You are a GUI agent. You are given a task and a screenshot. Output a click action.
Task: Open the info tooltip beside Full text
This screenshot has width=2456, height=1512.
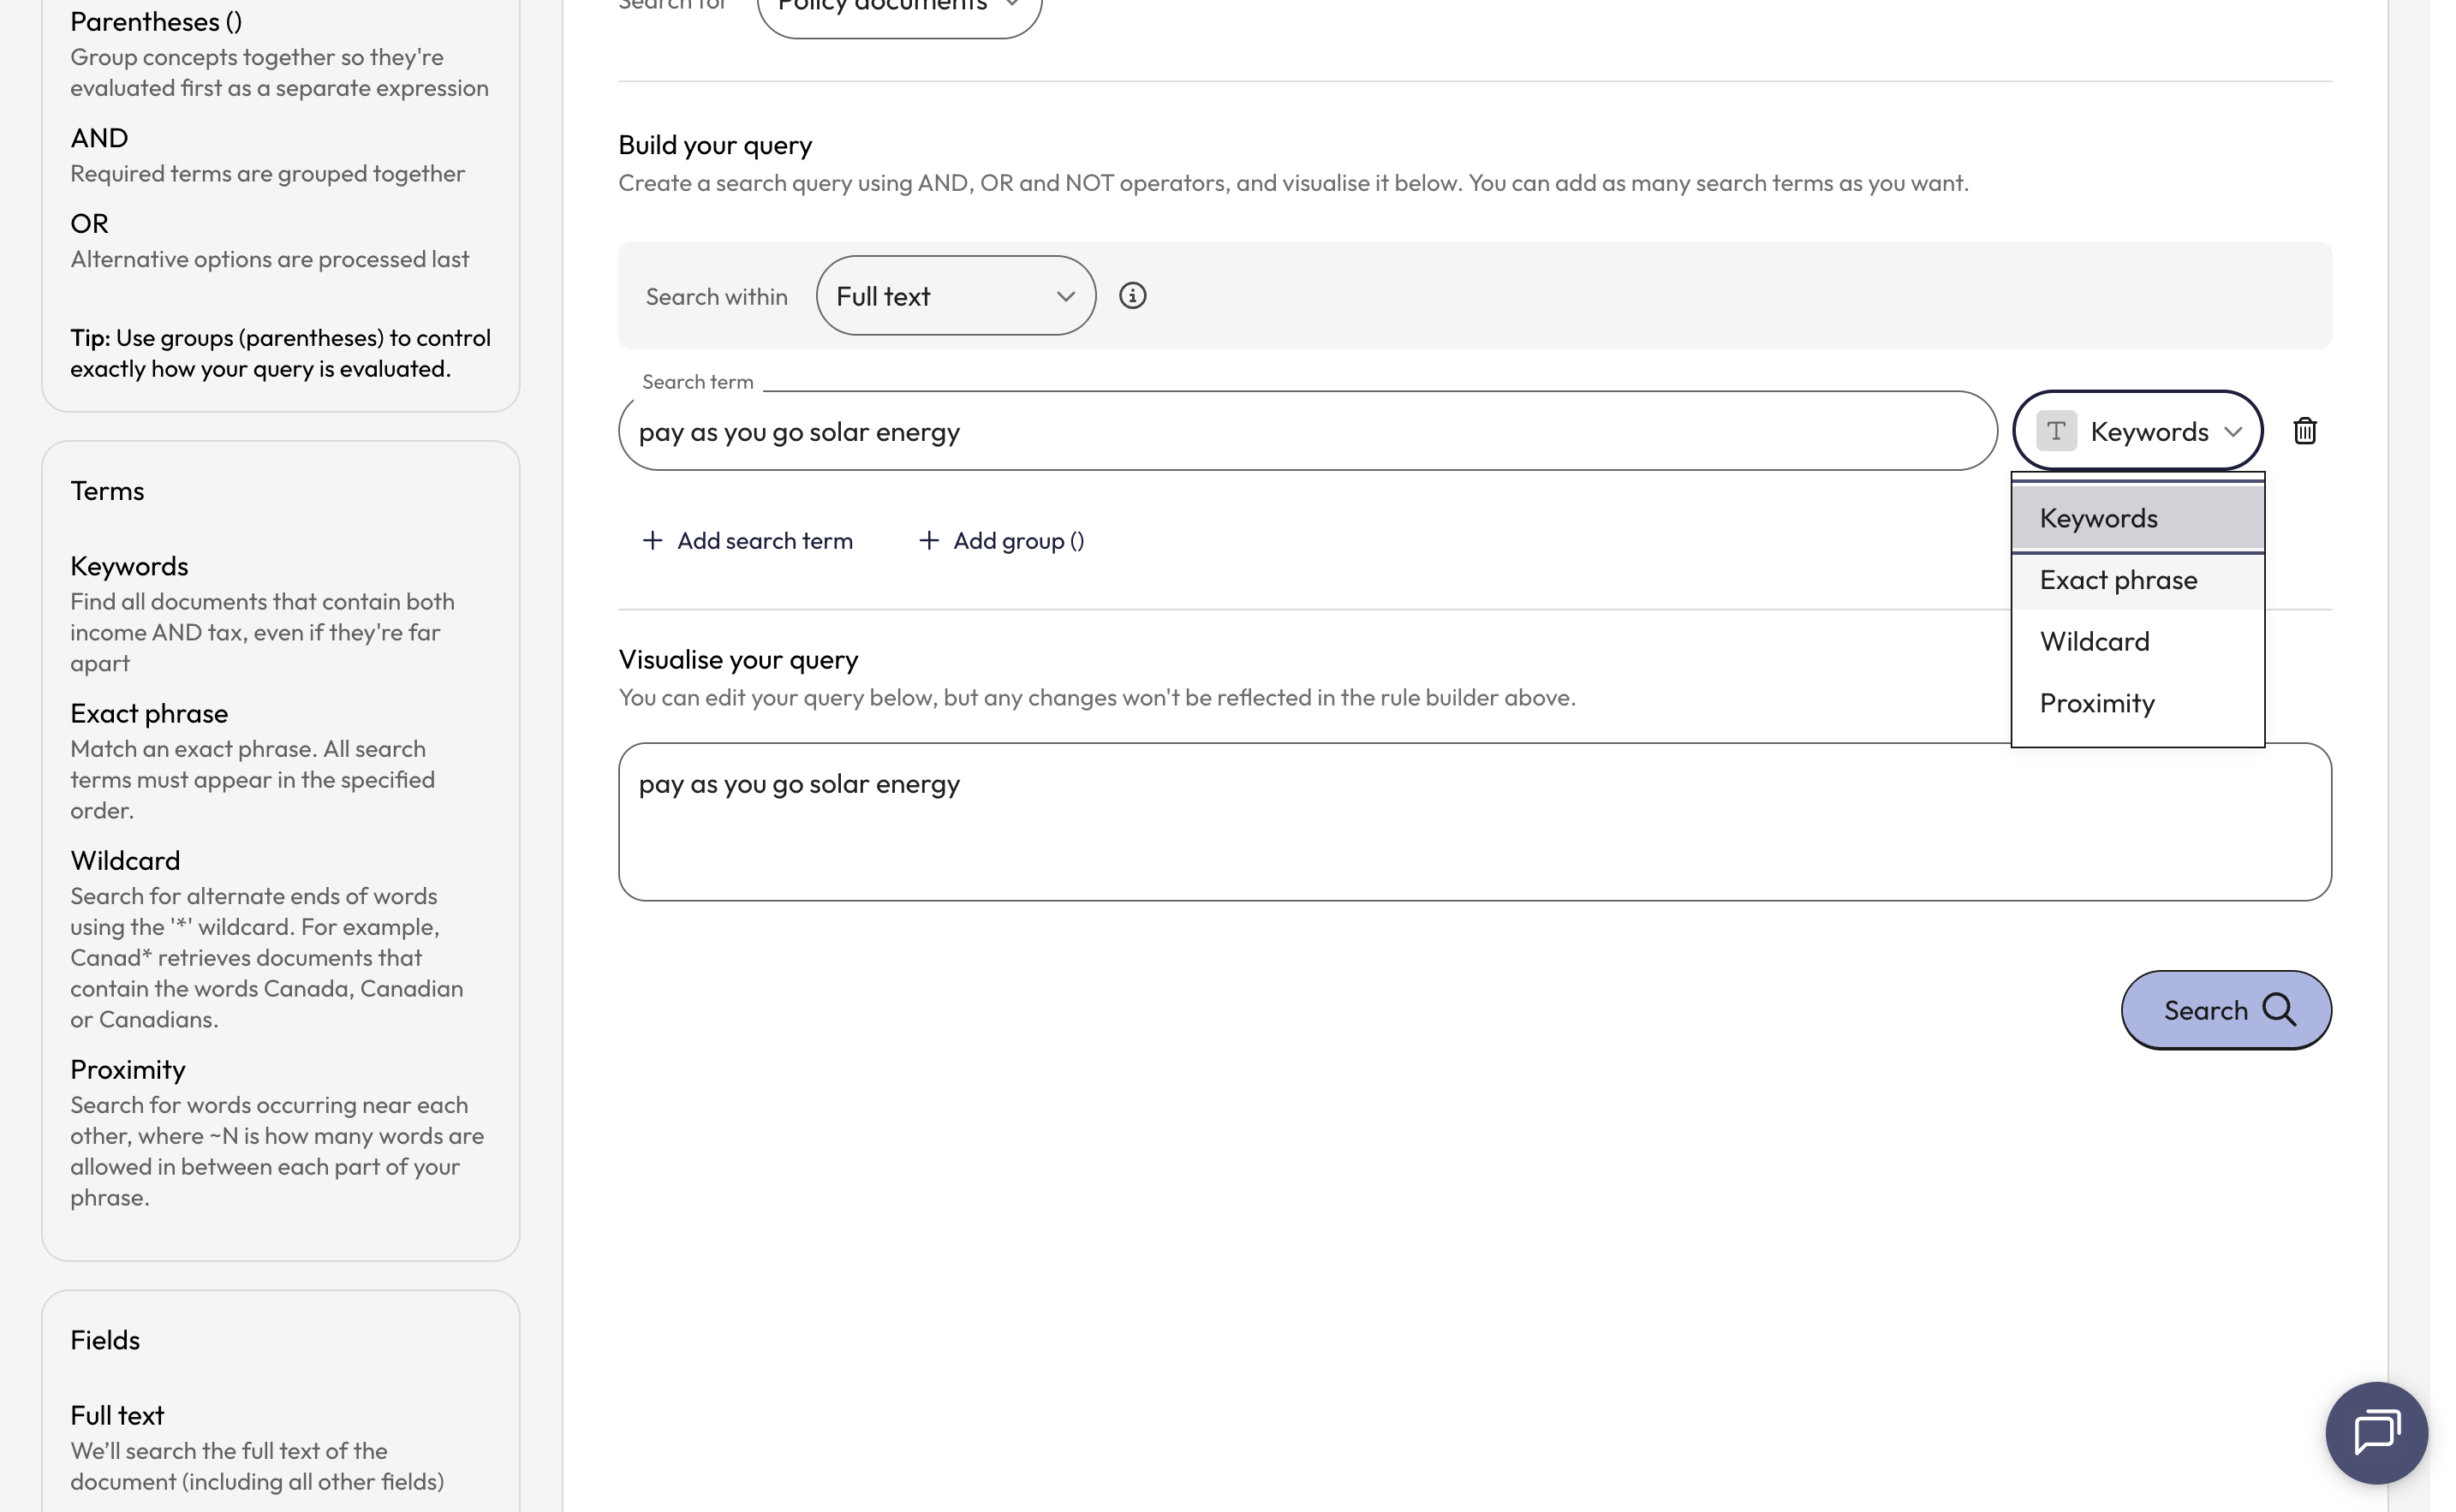point(1132,296)
